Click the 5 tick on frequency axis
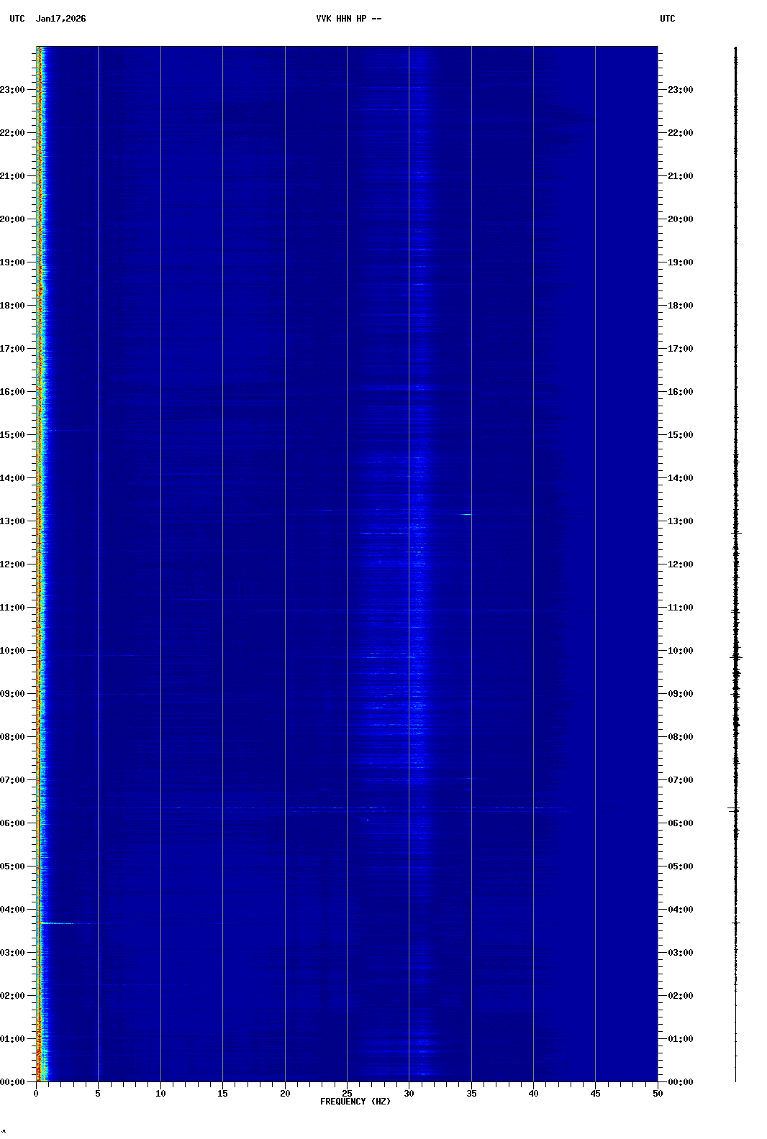Screen dimensions: 767x1139 coord(98,1094)
